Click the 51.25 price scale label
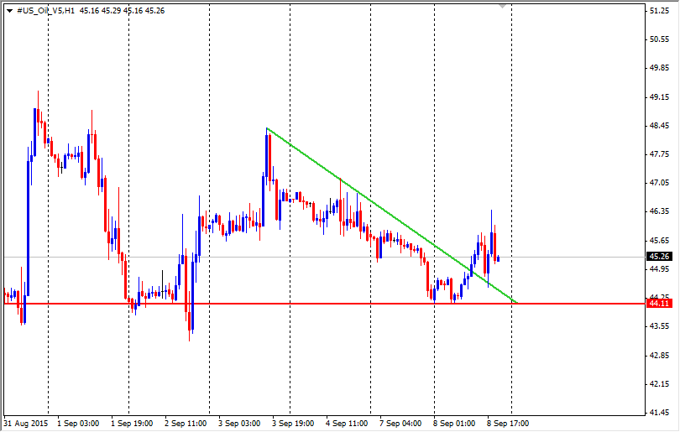The width and height of the screenshot is (680, 432). [x=659, y=11]
